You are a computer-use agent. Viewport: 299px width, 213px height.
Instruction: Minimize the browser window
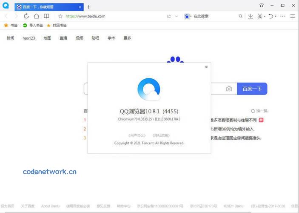[272, 6]
